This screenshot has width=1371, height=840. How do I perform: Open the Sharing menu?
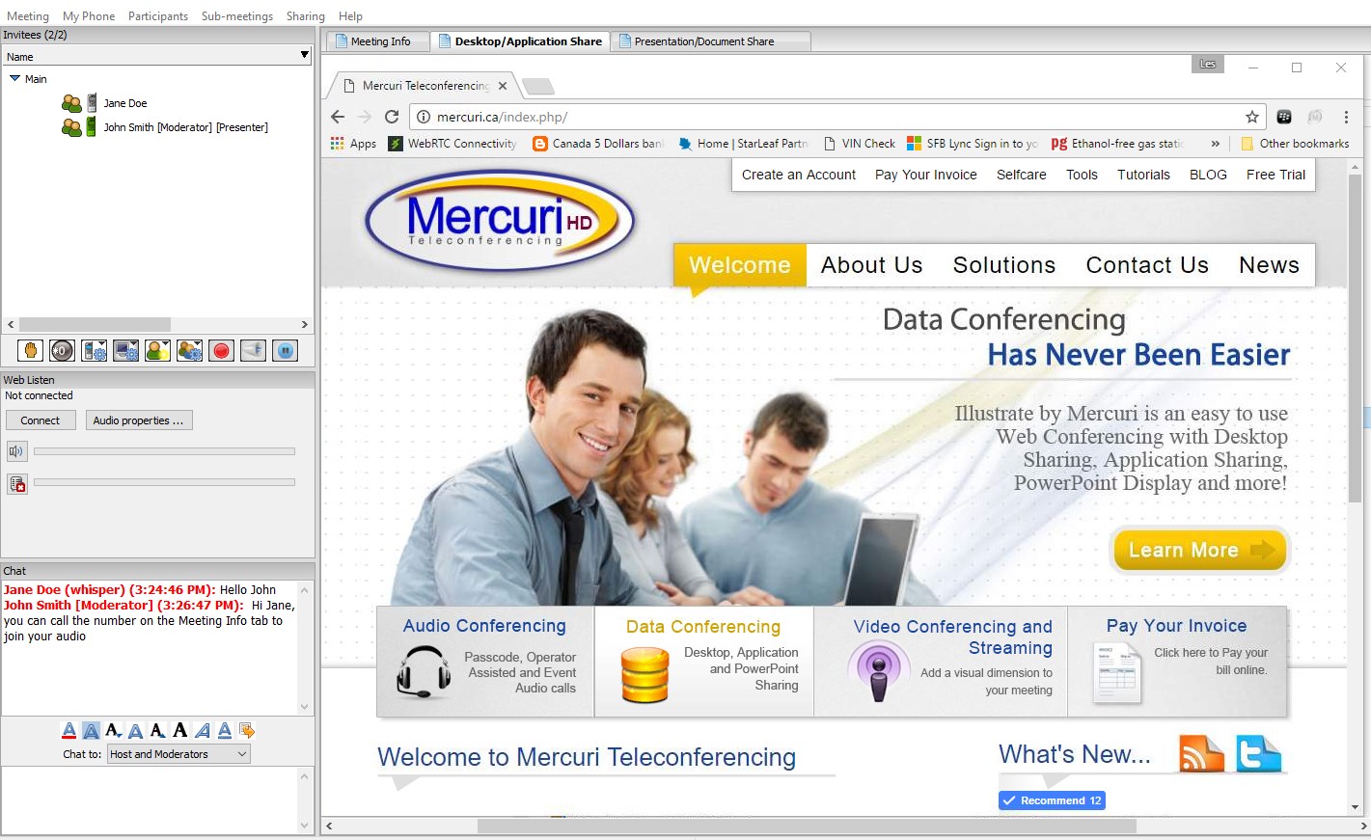[x=305, y=16]
